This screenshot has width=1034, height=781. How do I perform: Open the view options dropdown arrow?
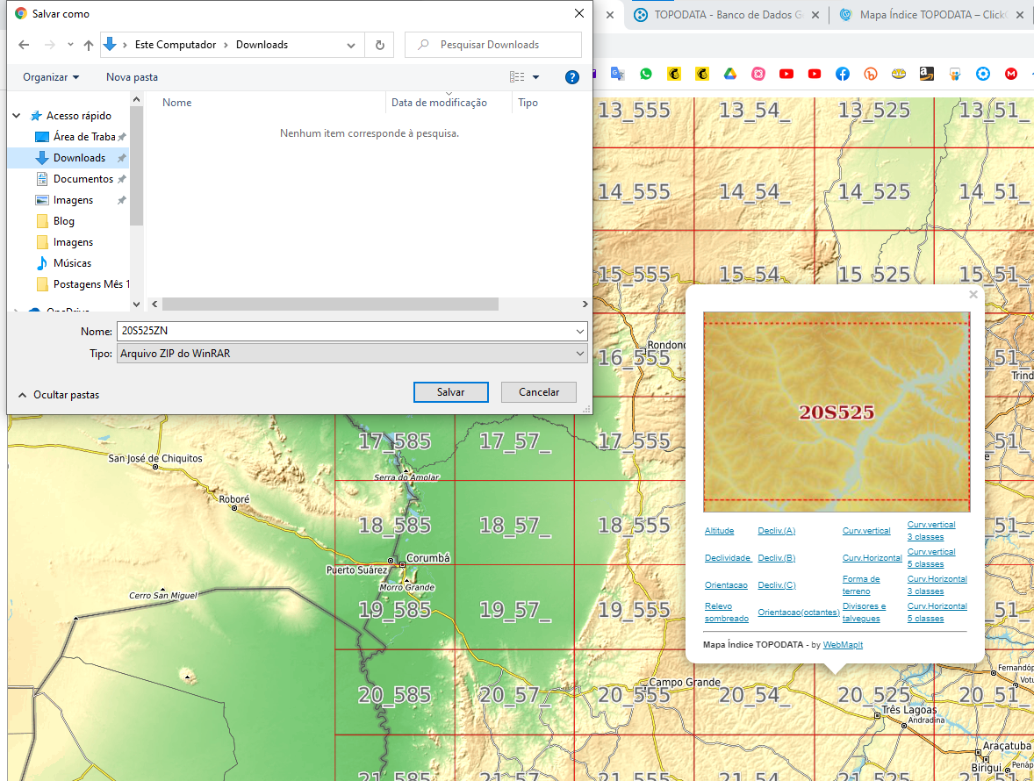tap(535, 77)
